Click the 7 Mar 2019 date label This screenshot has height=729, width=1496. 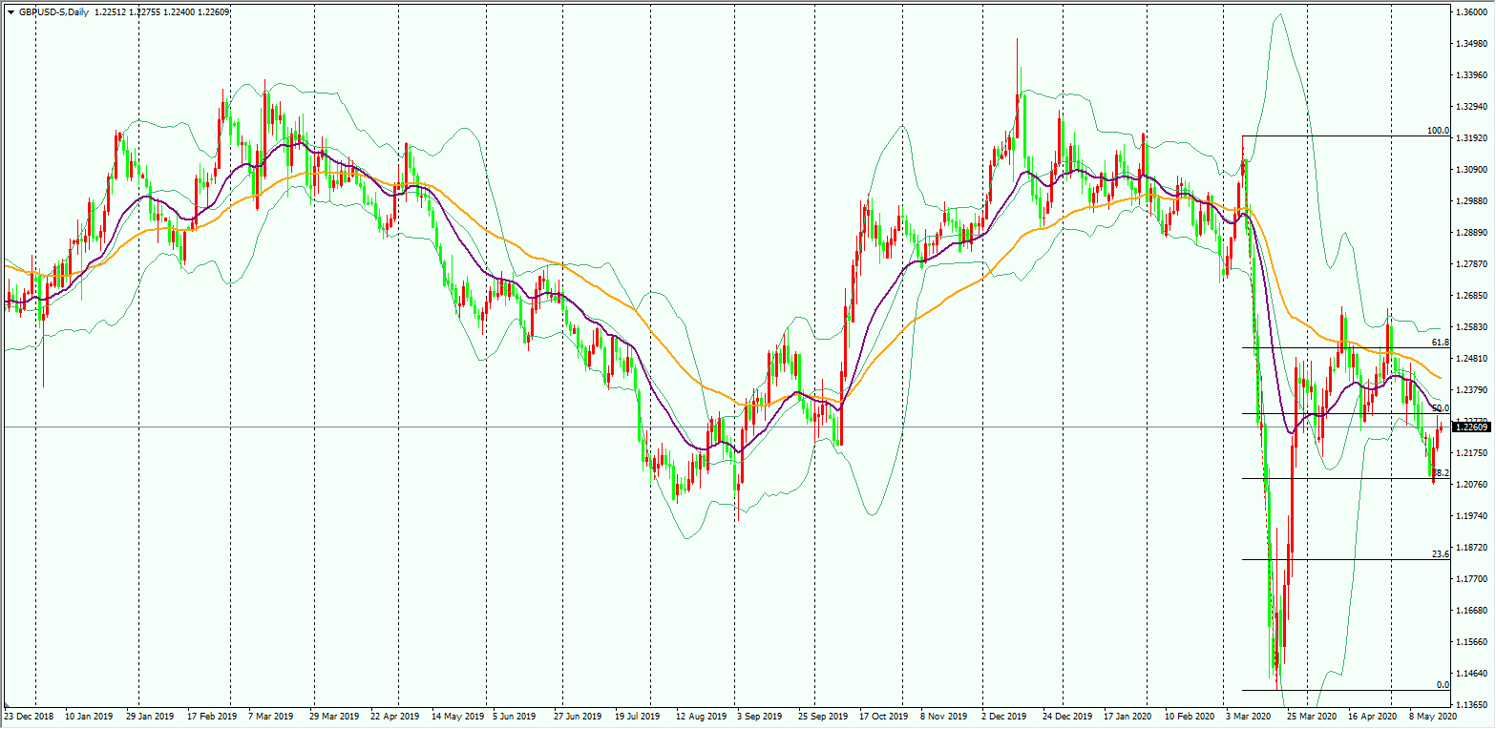click(x=272, y=715)
